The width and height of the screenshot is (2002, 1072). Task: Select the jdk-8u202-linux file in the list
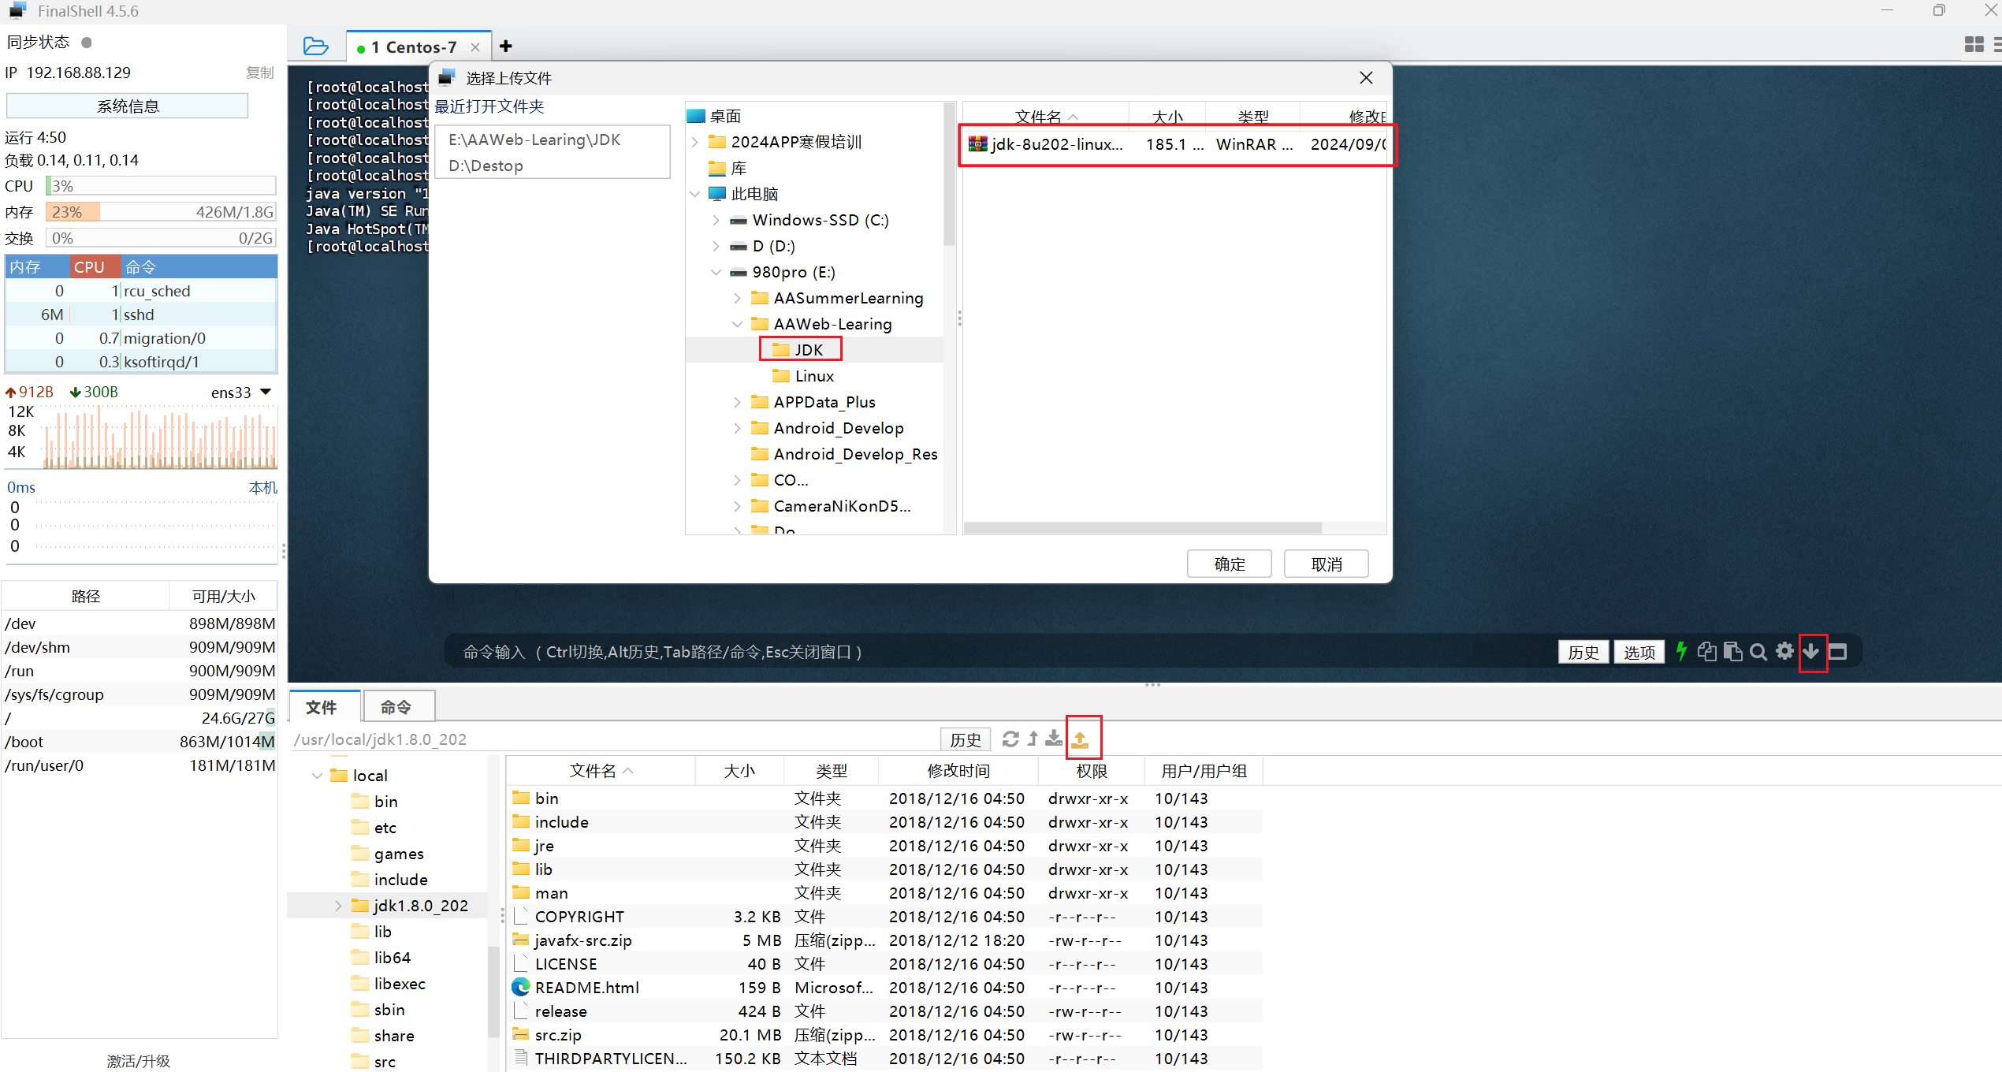tap(1056, 144)
